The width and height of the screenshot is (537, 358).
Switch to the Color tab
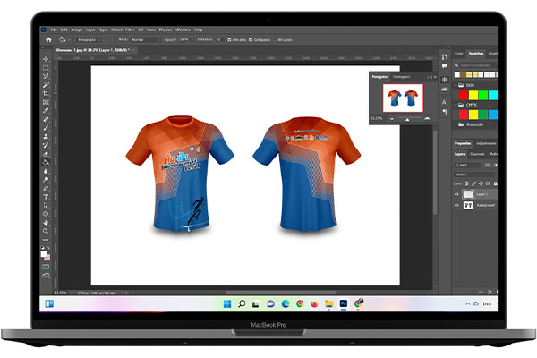[x=459, y=54]
